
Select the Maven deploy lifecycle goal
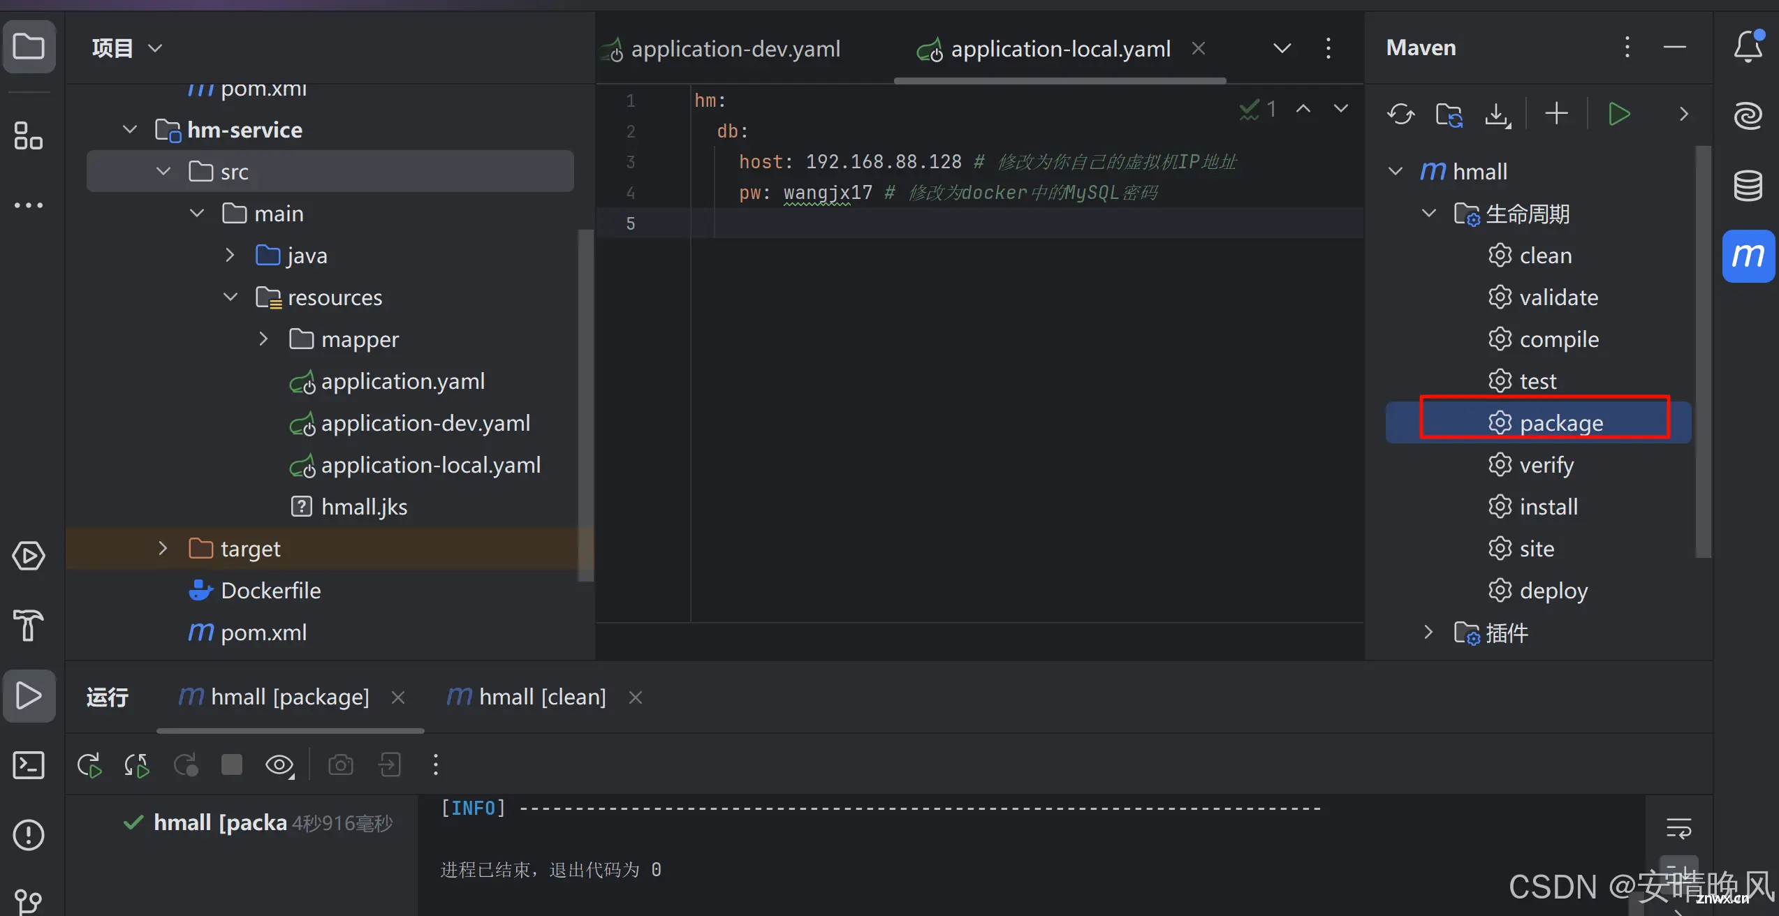click(x=1537, y=590)
